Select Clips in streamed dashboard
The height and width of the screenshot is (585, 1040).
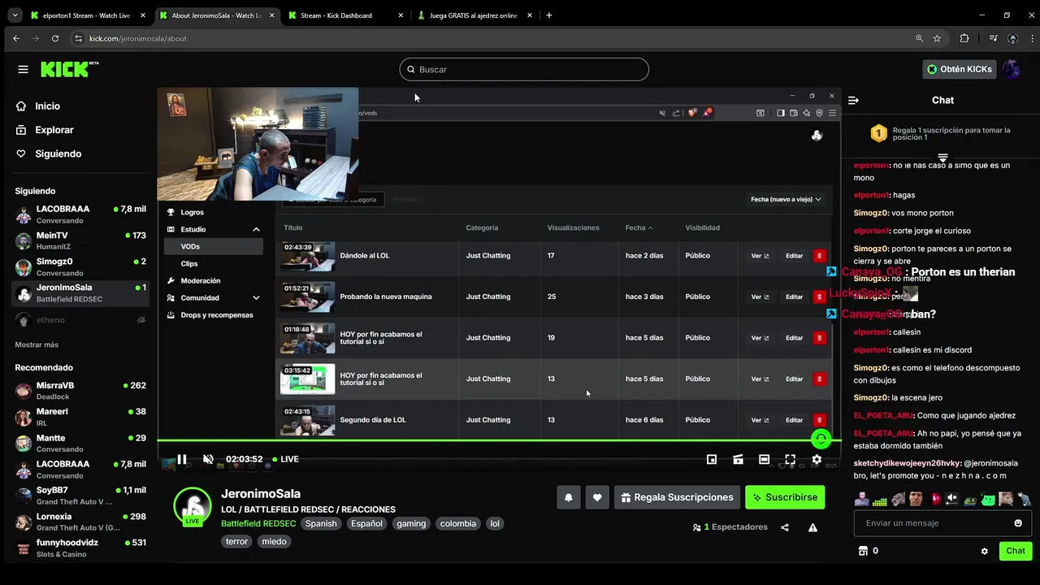(189, 263)
